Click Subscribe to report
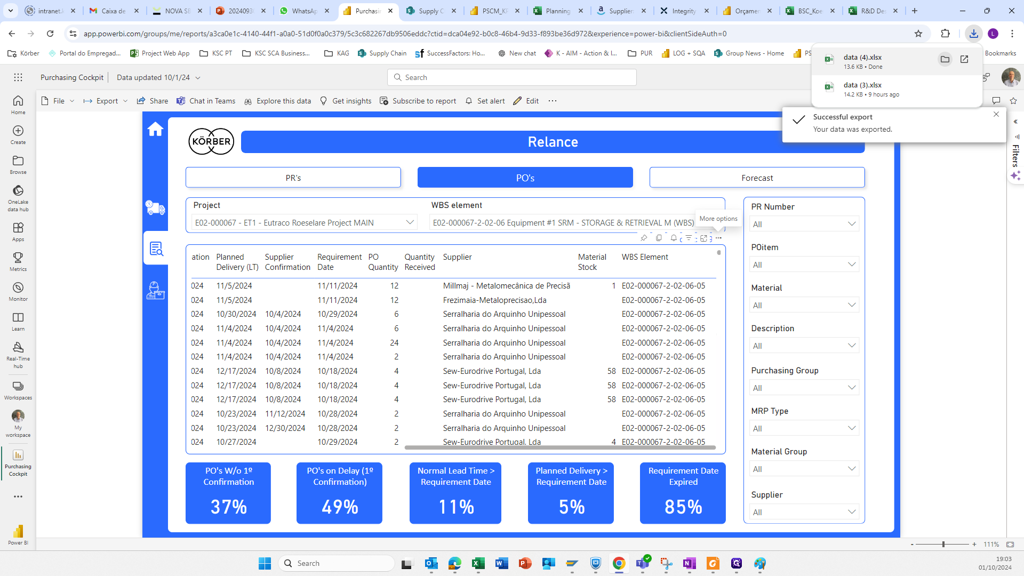This screenshot has height=576, width=1024. (418, 101)
